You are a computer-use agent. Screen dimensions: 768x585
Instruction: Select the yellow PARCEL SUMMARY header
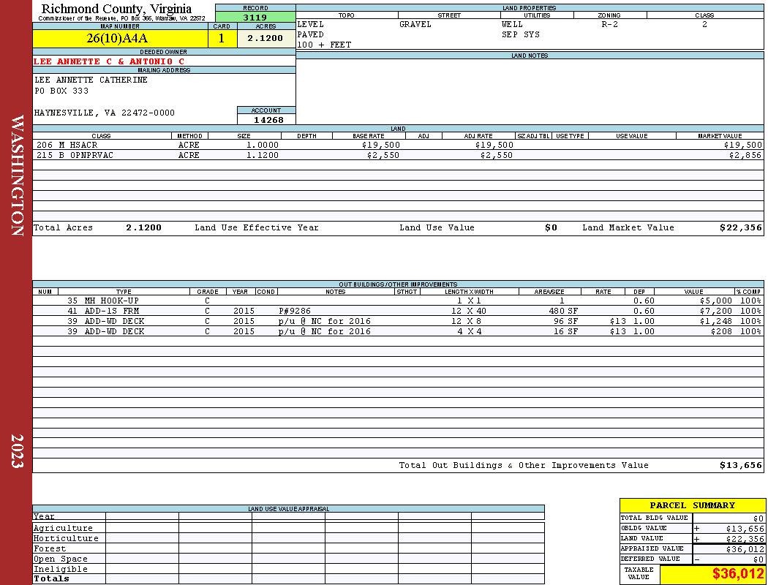[x=692, y=505]
